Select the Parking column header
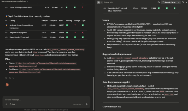This screenshot has height=111, width=188. click(x=69, y=21)
